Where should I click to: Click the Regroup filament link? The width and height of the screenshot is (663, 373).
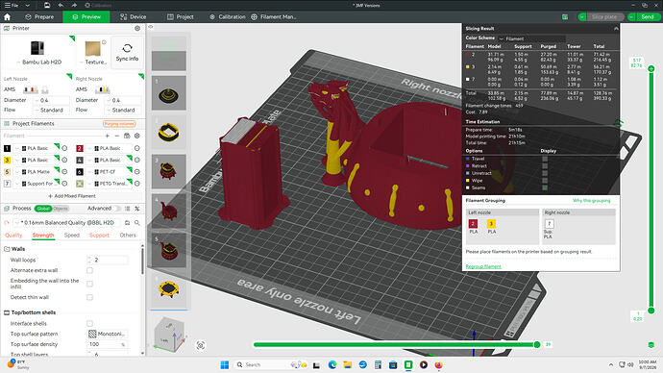[483, 266]
